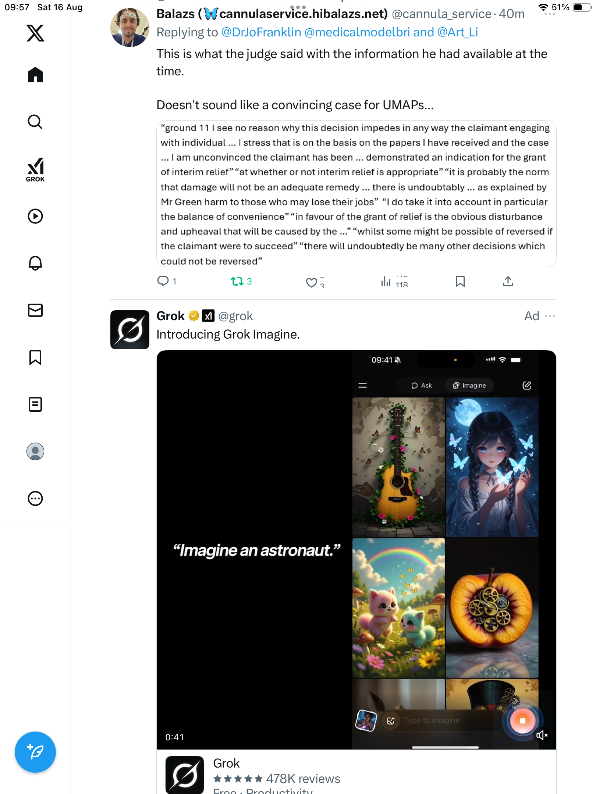This screenshot has width=596, height=794.
Task: Unmute the Grok Imagine video
Action: tap(542, 735)
